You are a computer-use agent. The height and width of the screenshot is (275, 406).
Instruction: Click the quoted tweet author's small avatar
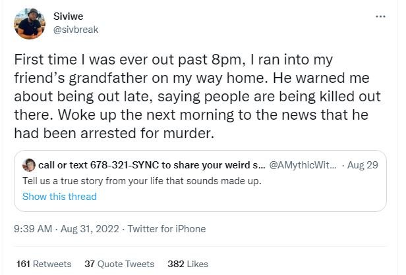pyautogui.click(x=29, y=165)
